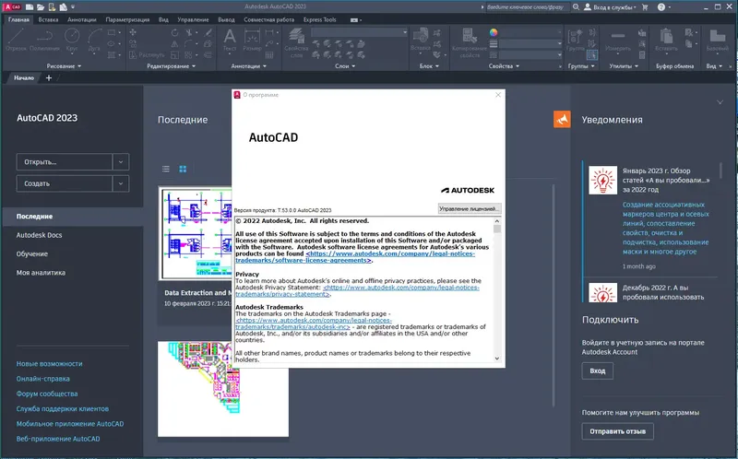Select the Размер dimension tool
This screenshot has width=738, height=459.
click(x=252, y=40)
